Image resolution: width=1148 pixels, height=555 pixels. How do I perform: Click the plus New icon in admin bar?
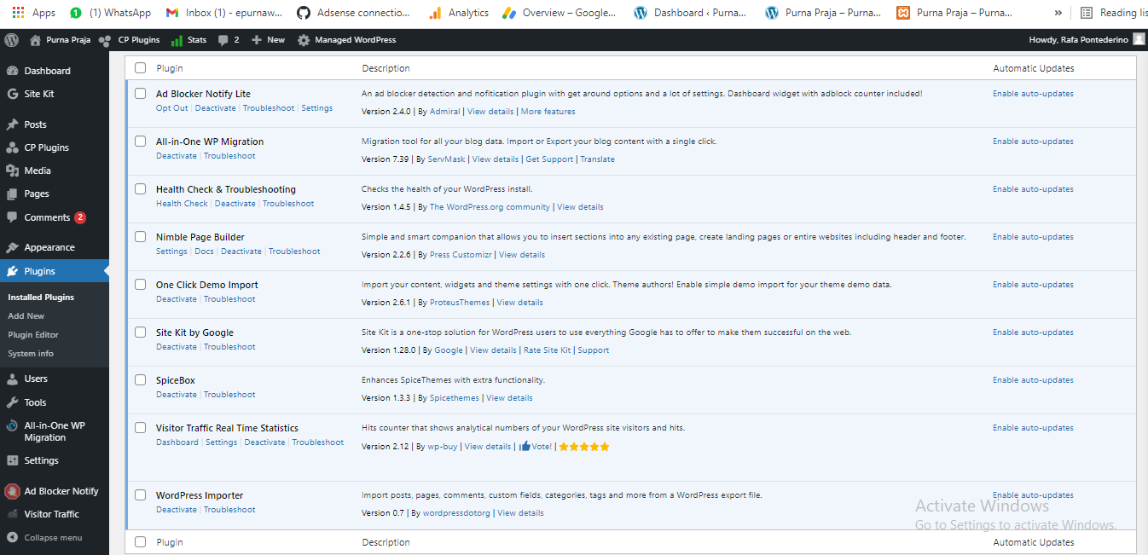(256, 40)
